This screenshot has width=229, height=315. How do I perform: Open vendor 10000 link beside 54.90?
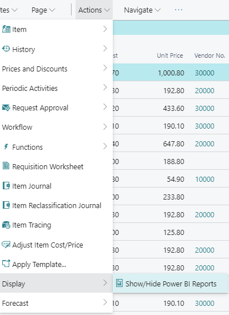click(x=204, y=179)
